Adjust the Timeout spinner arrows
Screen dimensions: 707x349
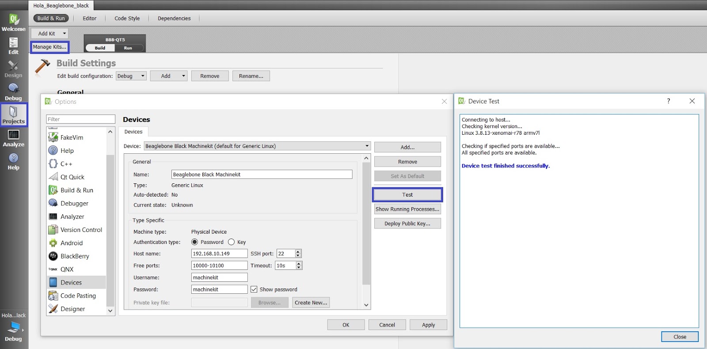tap(299, 266)
